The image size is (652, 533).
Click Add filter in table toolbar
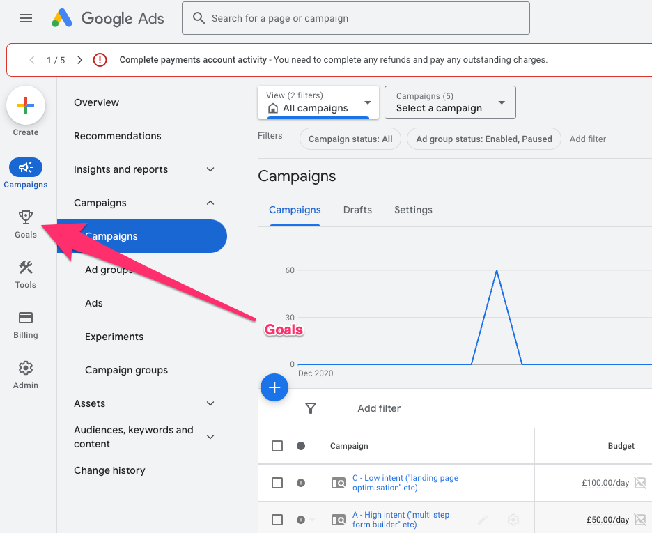[x=379, y=408]
